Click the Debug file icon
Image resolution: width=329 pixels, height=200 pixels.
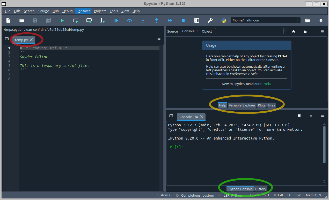click(x=116, y=20)
